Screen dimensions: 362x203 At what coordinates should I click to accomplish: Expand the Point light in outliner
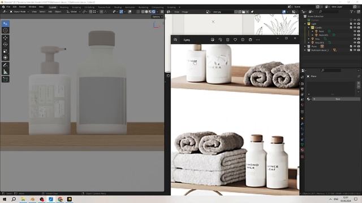coord(313,32)
